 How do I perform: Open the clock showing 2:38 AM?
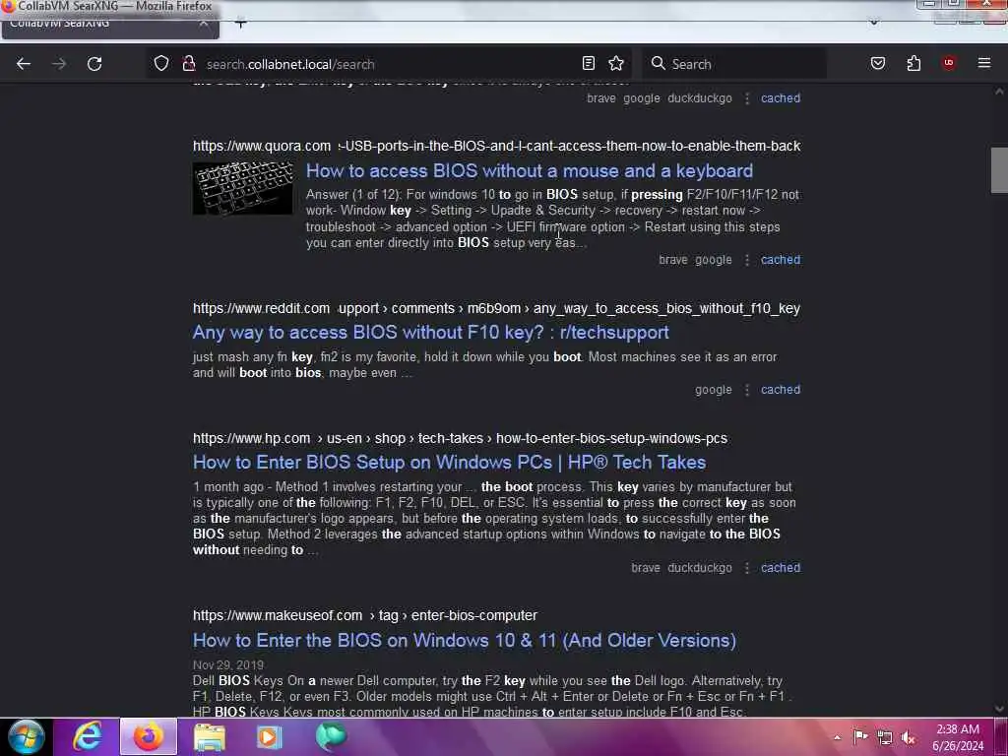pyautogui.click(x=958, y=737)
